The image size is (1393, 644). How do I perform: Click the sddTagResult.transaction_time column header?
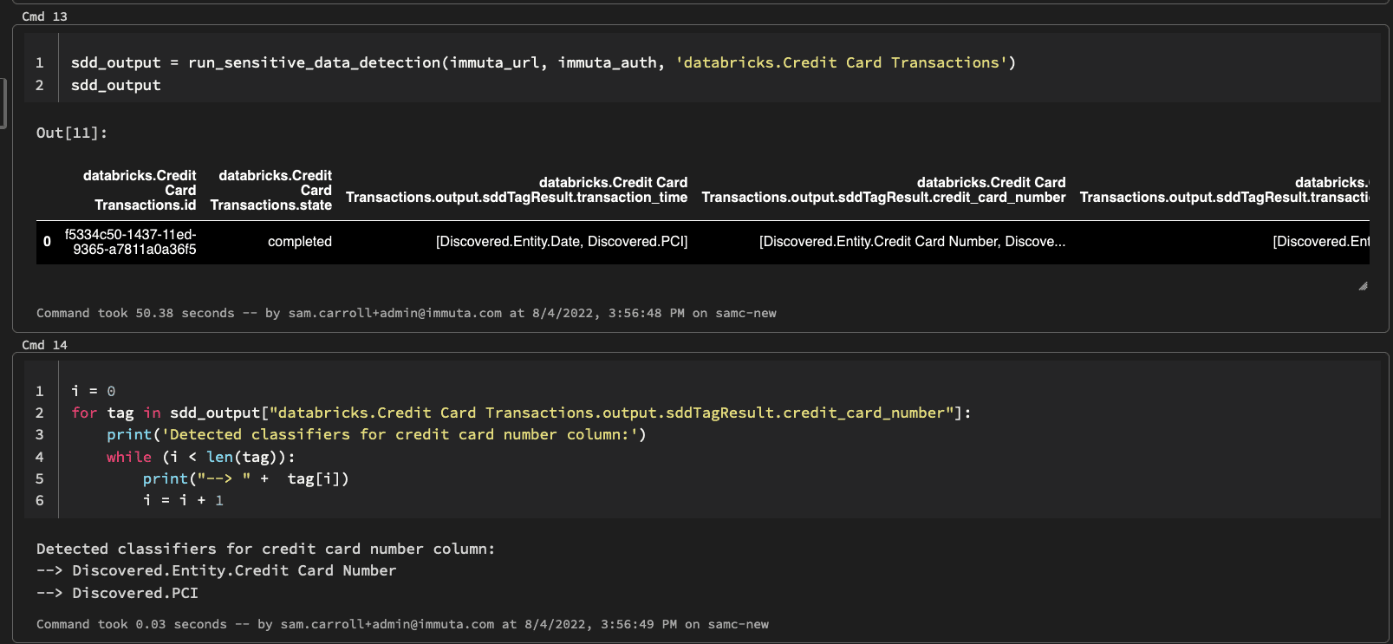pos(517,190)
